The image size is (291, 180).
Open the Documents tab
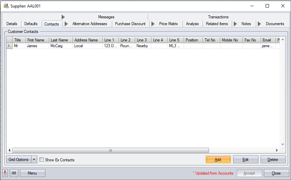(x=275, y=24)
